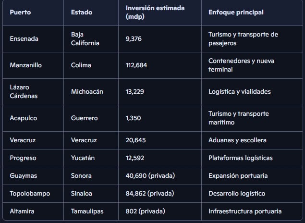This screenshot has width=305, height=223.
Task: Select the Altamira port cell
Action: click(22, 211)
